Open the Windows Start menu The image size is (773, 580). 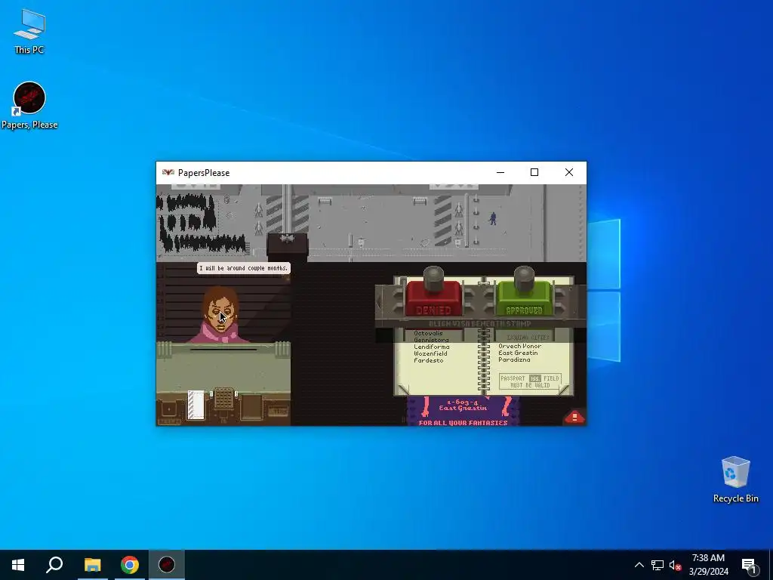pyautogui.click(x=18, y=565)
